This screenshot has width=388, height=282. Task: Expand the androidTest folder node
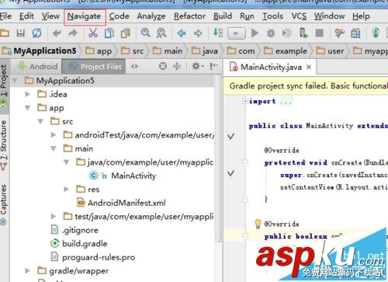(54, 134)
